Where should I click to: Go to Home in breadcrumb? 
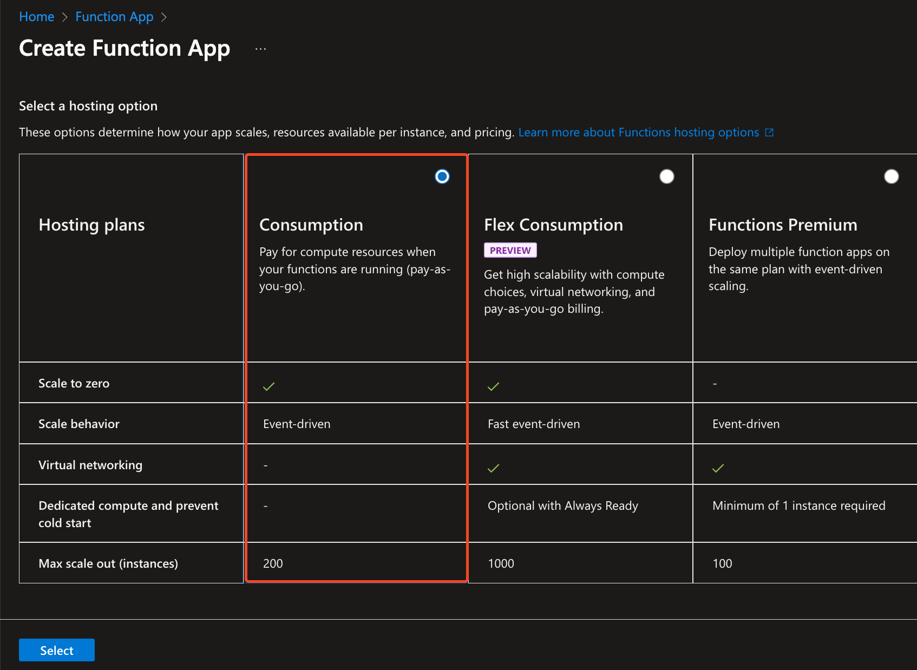(37, 17)
